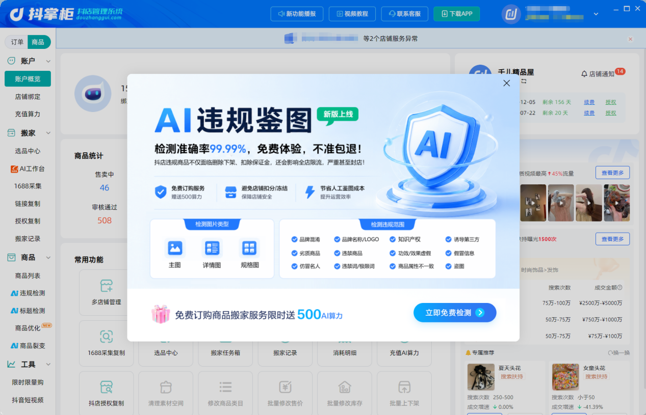Open 授权复制 in the sidebar

click(28, 221)
